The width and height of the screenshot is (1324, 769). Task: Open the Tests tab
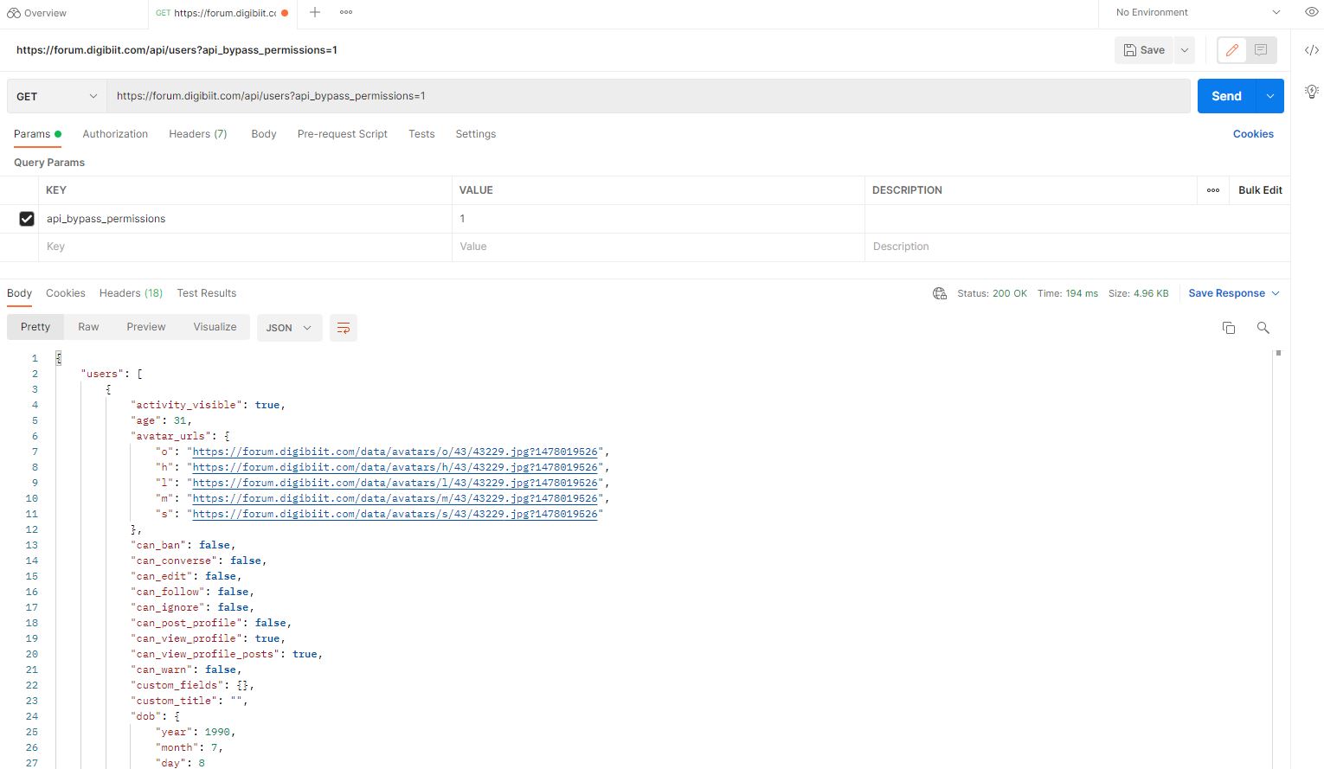421,134
